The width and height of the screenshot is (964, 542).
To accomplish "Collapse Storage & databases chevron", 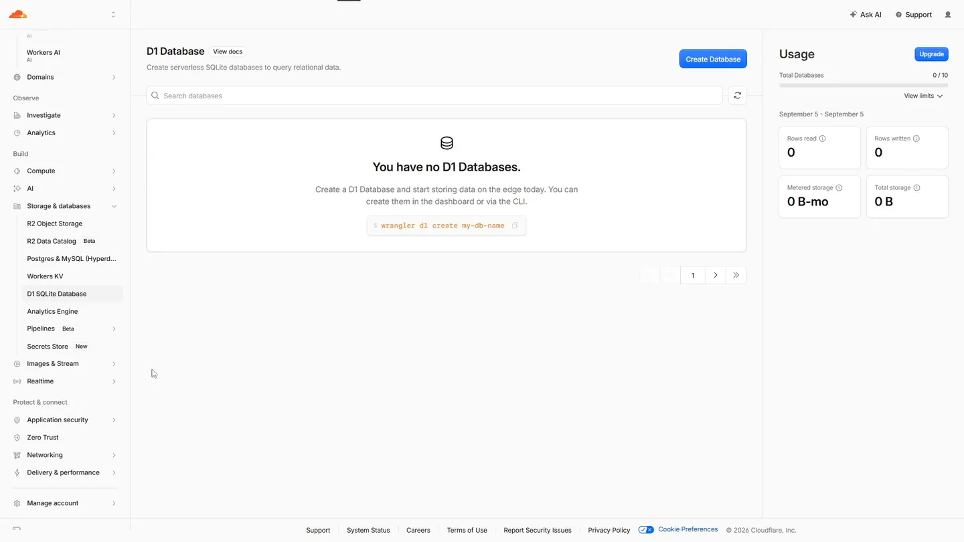I will (x=114, y=206).
